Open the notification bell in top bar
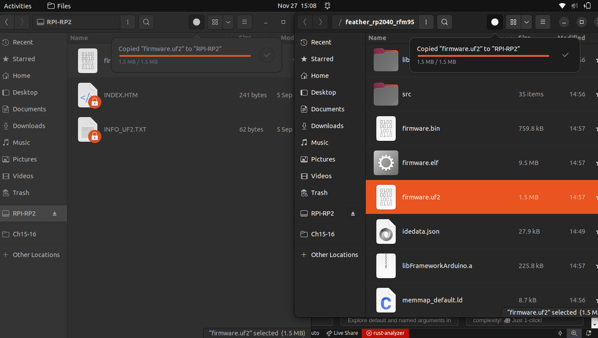The width and height of the screenshot is (598, 338). (327, 6)
